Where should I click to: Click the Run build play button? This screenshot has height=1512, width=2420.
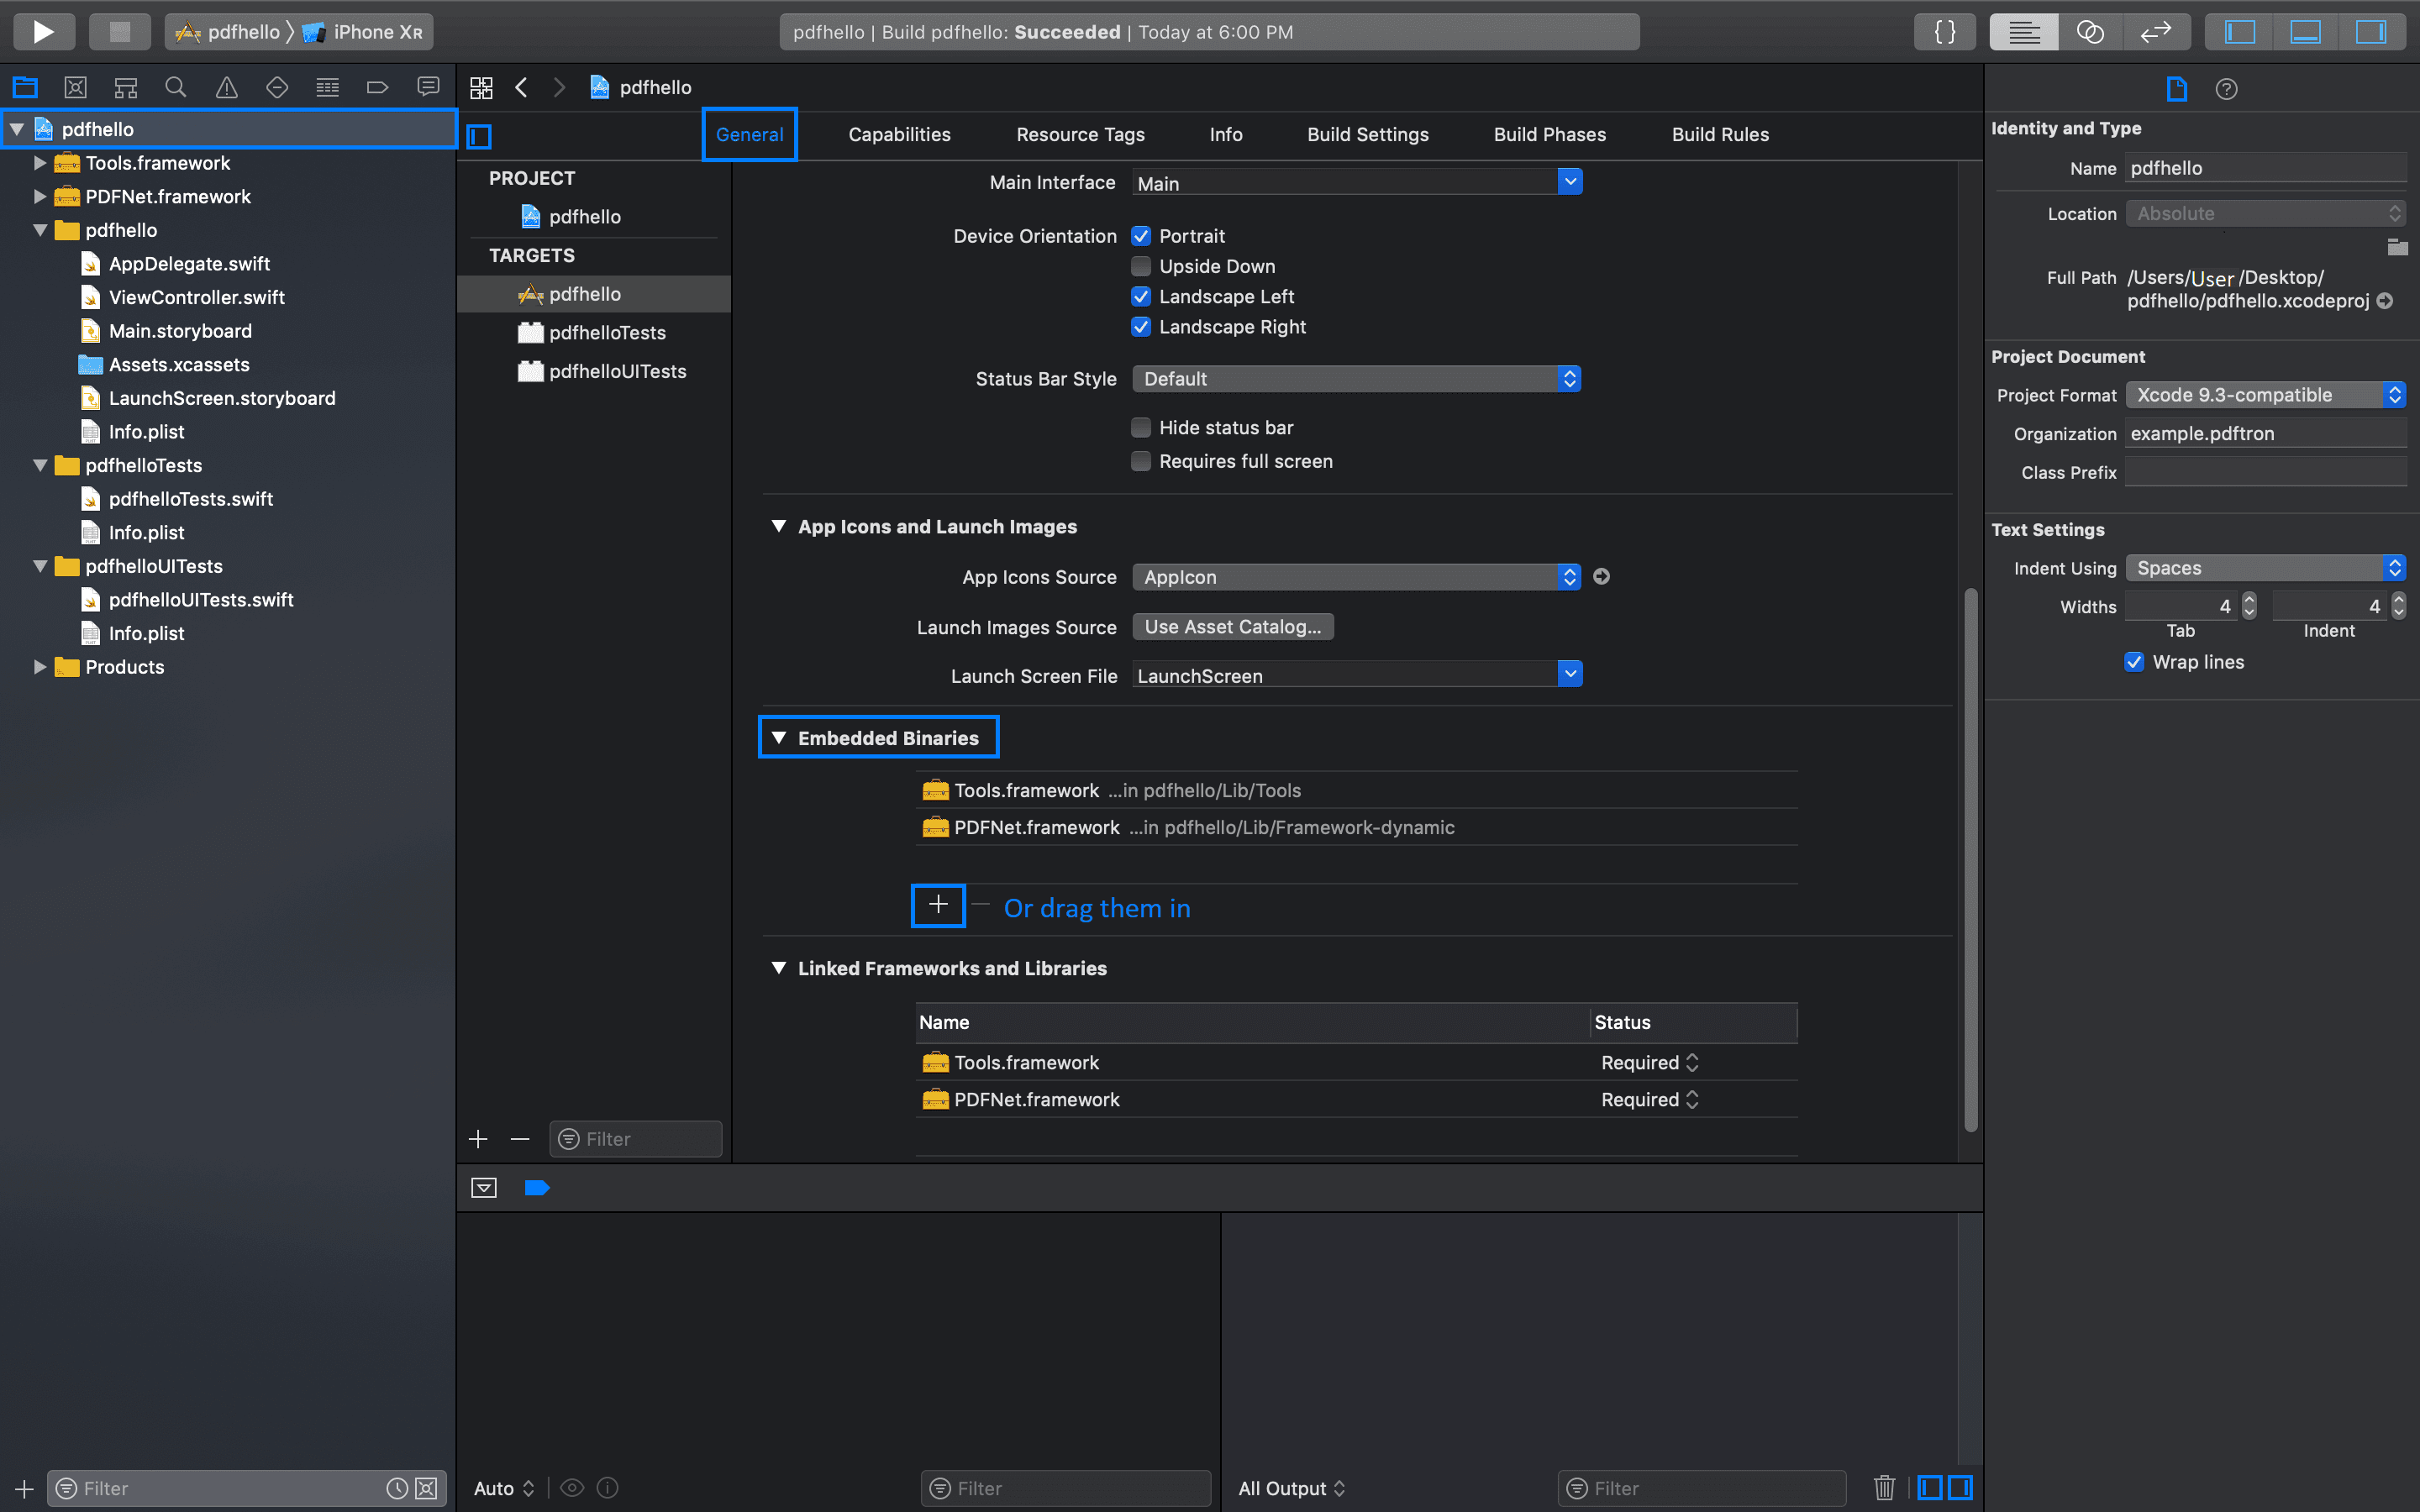tap(43, 32)
